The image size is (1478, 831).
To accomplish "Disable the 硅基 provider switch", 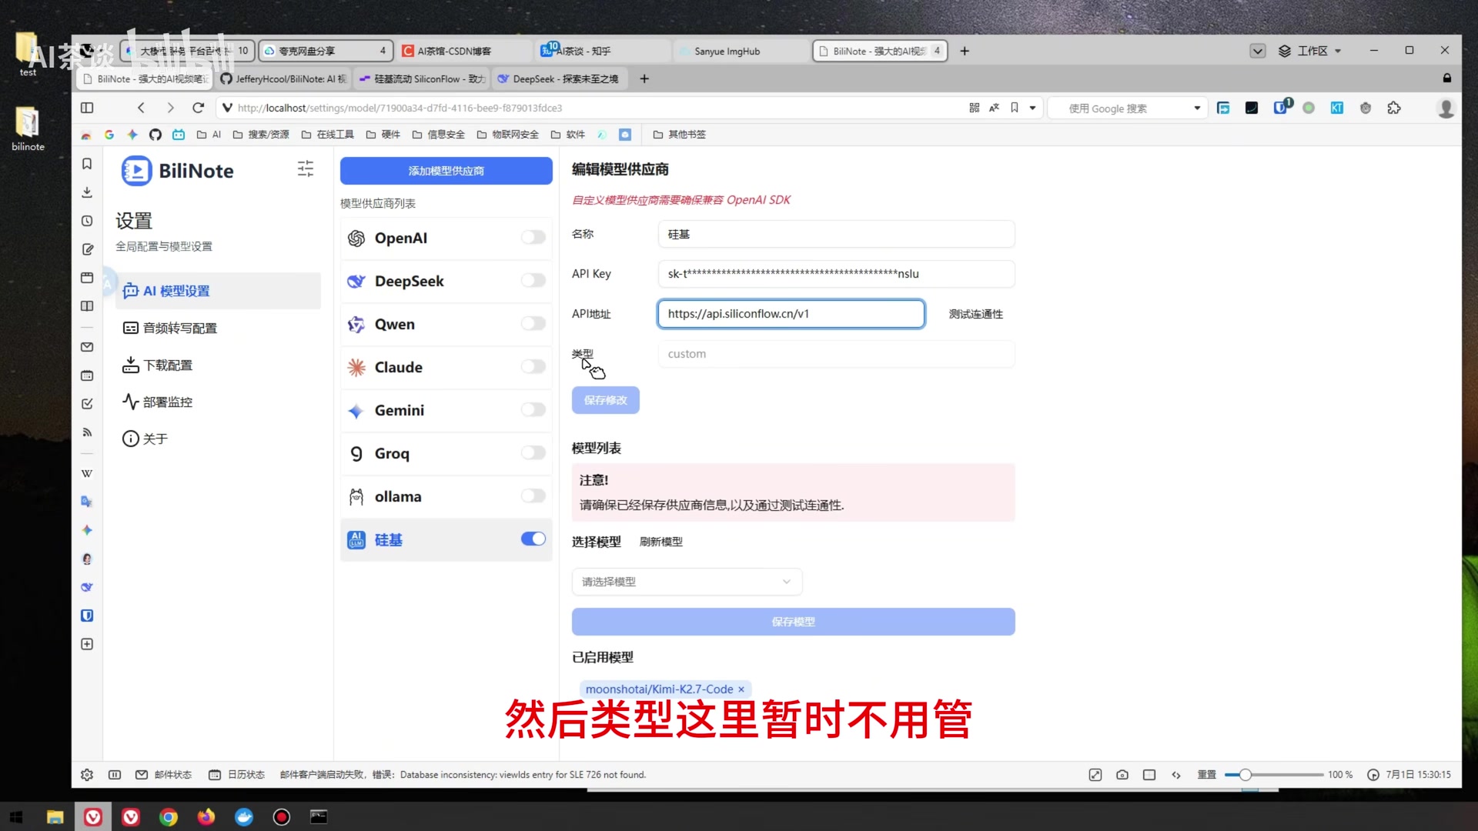I will pyautogui.click(x=533, y=539).
